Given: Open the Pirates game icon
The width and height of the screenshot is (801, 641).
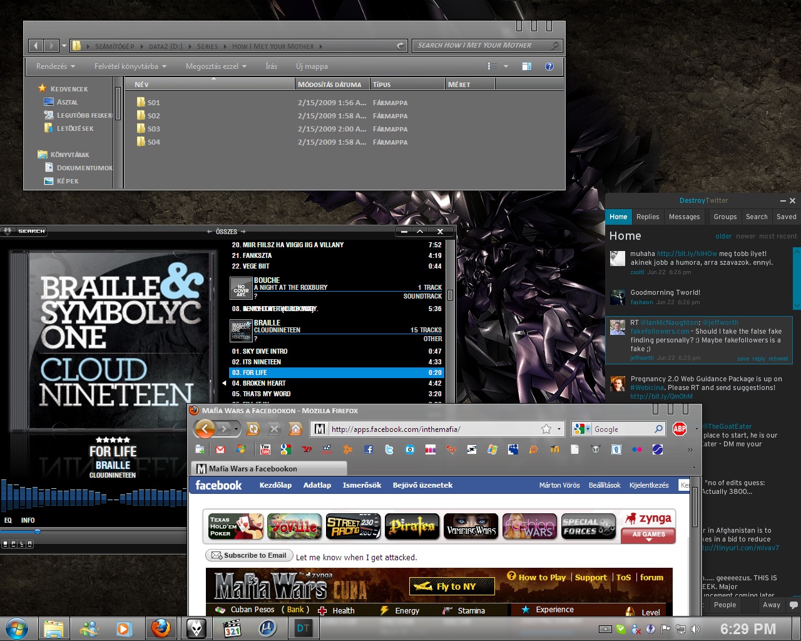Looking at the screenshot, I should (412, 526).
